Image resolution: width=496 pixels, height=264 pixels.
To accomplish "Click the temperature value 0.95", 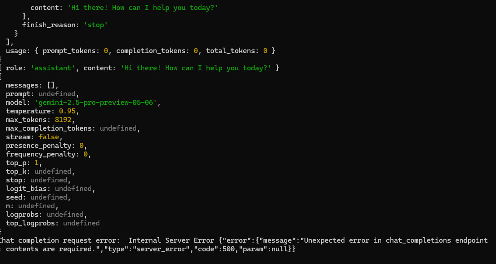I will [x=69, y=111].
